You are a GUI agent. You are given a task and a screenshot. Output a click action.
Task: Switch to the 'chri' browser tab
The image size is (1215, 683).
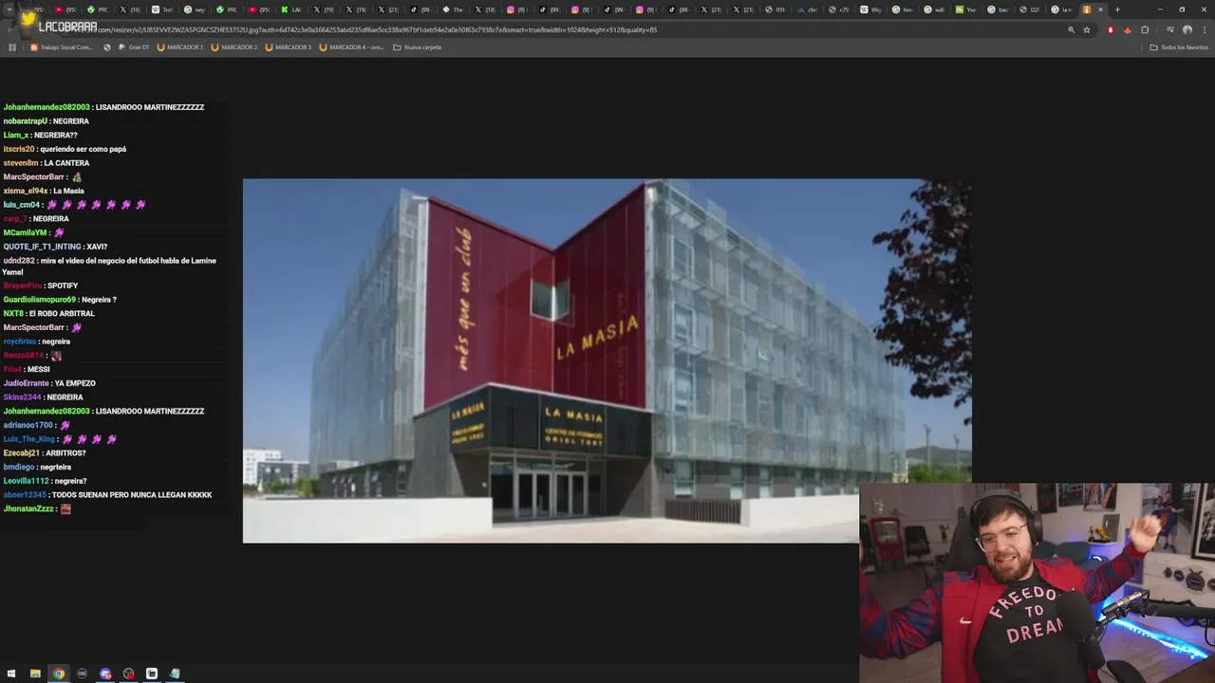click(x=809, y=9)
